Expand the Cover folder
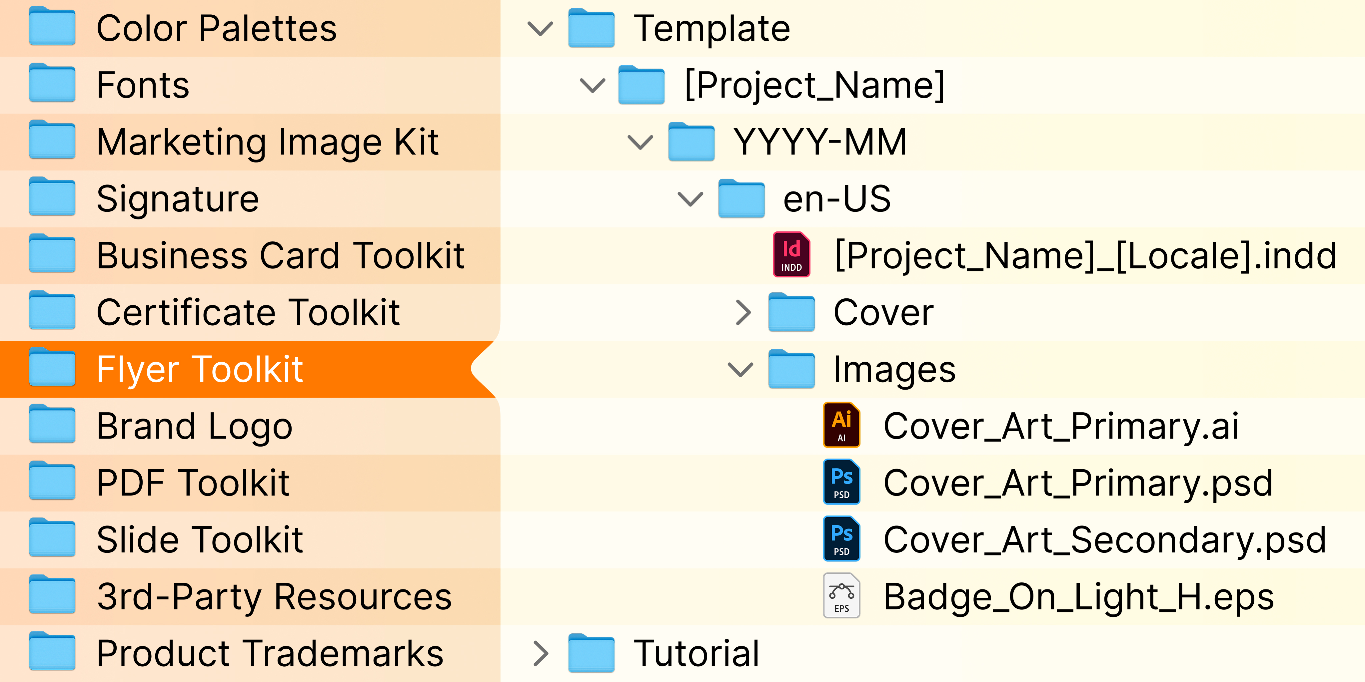This screenshot has height=682, width=1365. pyautogui.click(x=743, y=312)
